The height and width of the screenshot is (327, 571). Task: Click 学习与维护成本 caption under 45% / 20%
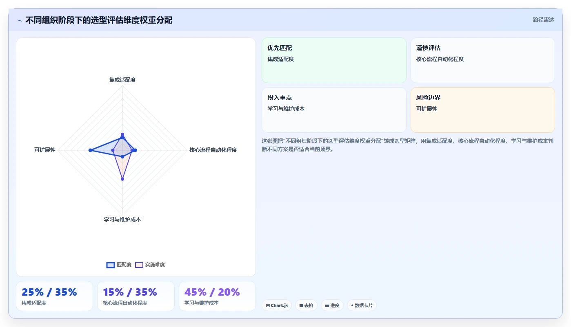point(202,303)
